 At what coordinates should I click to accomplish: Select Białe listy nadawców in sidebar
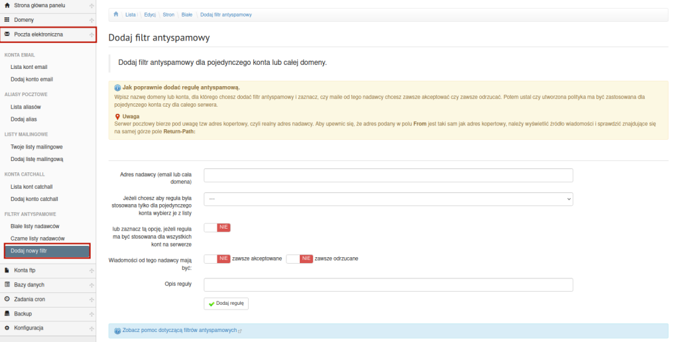click(34, 226)
